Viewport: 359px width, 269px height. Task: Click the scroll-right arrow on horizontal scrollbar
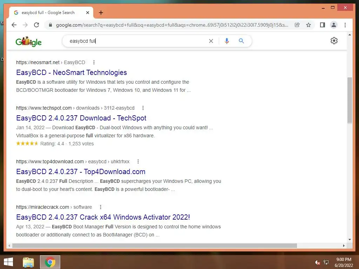coord(344,246)
